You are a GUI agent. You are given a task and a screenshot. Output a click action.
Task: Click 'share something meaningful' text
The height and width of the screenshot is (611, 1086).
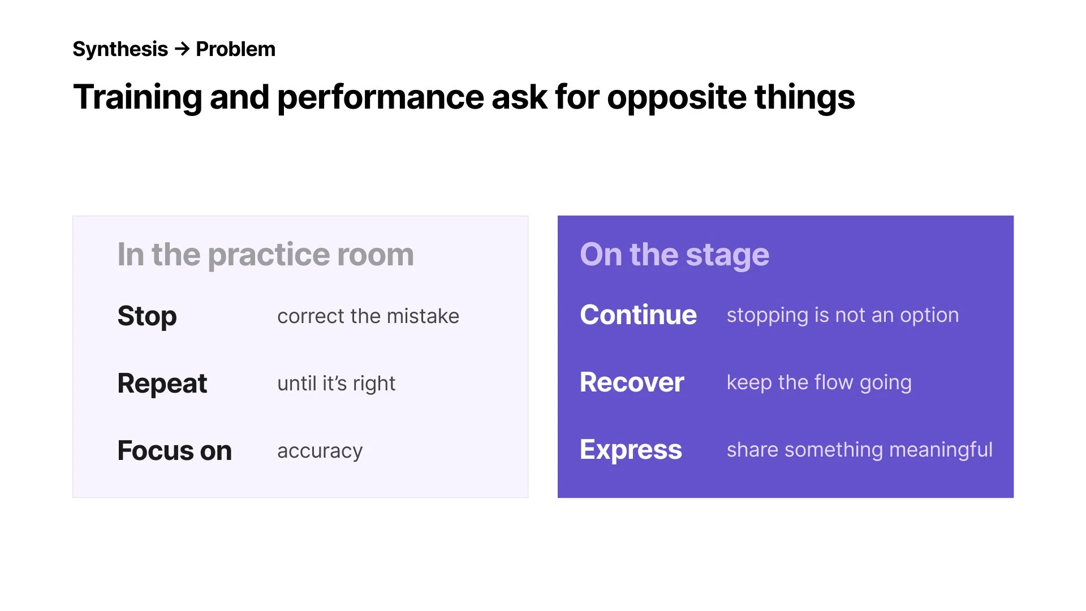pos(859,450)
